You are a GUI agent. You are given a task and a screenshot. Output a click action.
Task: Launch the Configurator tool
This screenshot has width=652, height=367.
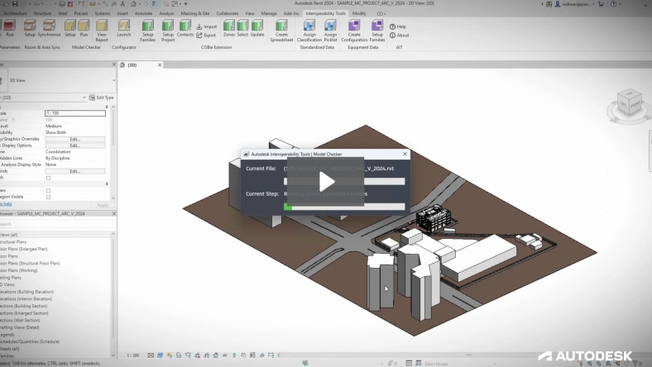(x=124, y=29)
